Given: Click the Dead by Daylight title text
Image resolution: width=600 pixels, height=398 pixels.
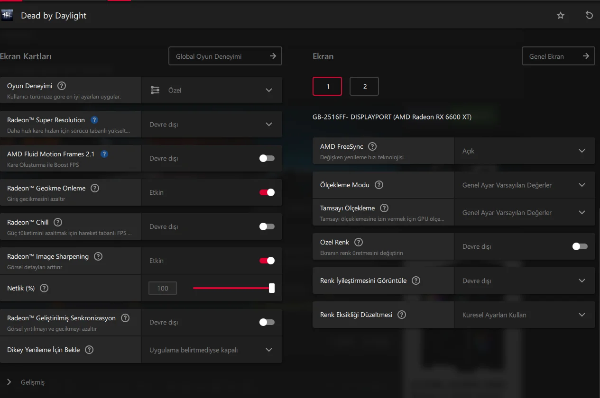Looking at the screenshot, I should pyautogui.click(x=54, y=16).
